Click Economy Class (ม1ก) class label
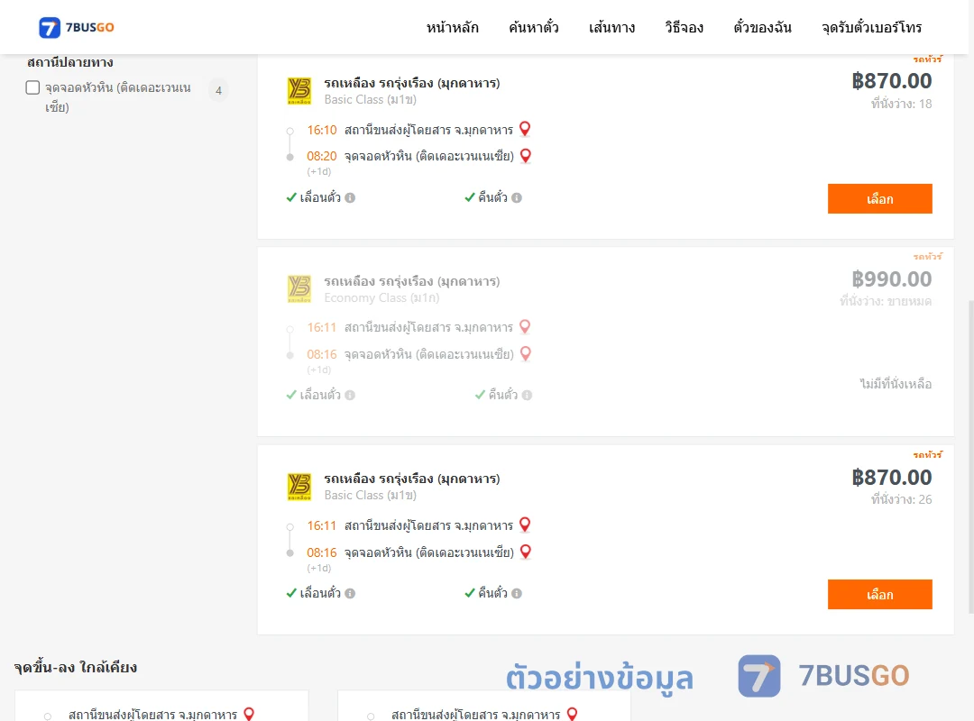The width and height of the screenshot is (974, 721). (x=381, y=298)
